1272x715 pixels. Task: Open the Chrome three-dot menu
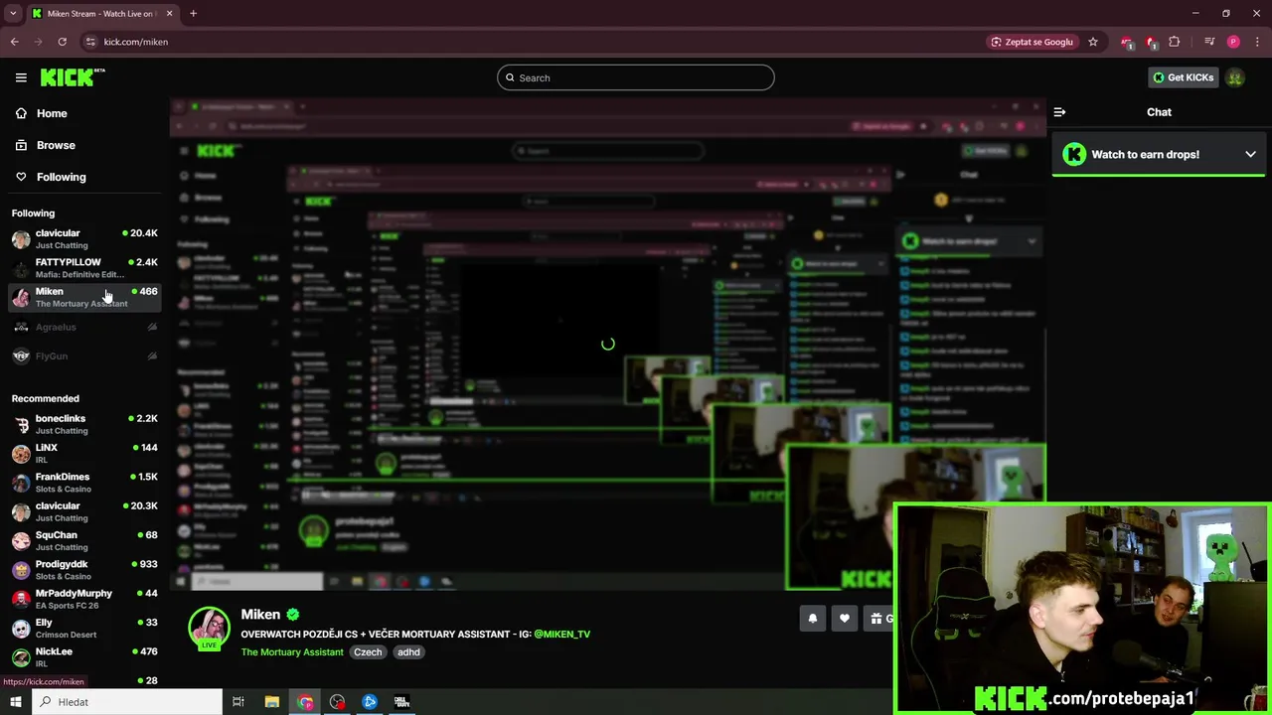tap(1257, 42)
